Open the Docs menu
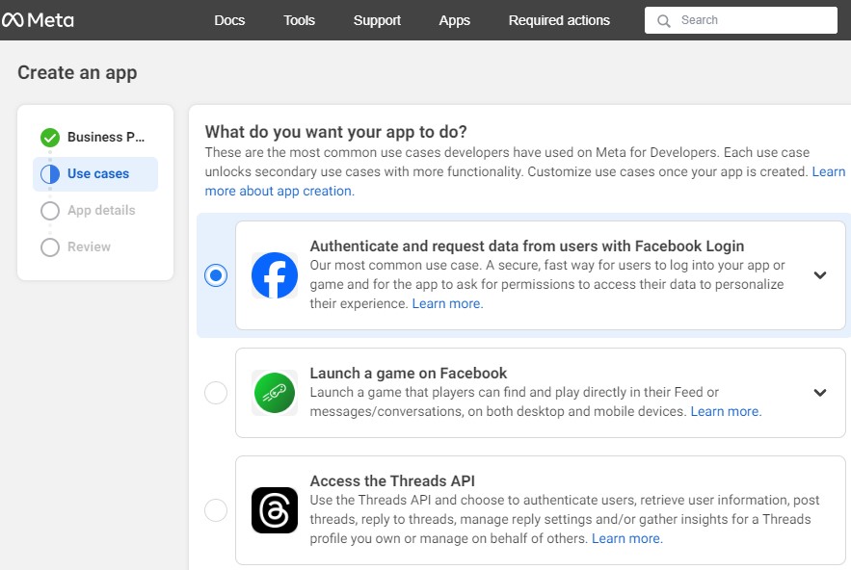 point(229,19)
